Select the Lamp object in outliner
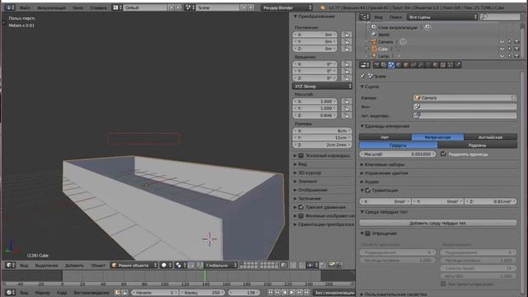The height and width of the screenshot is (297, 528). pos(384,56)
